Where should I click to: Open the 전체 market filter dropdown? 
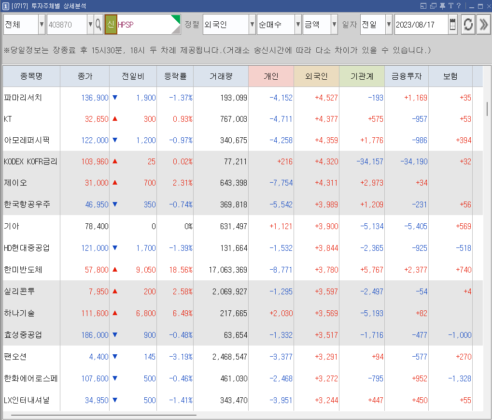coord(42,24)
